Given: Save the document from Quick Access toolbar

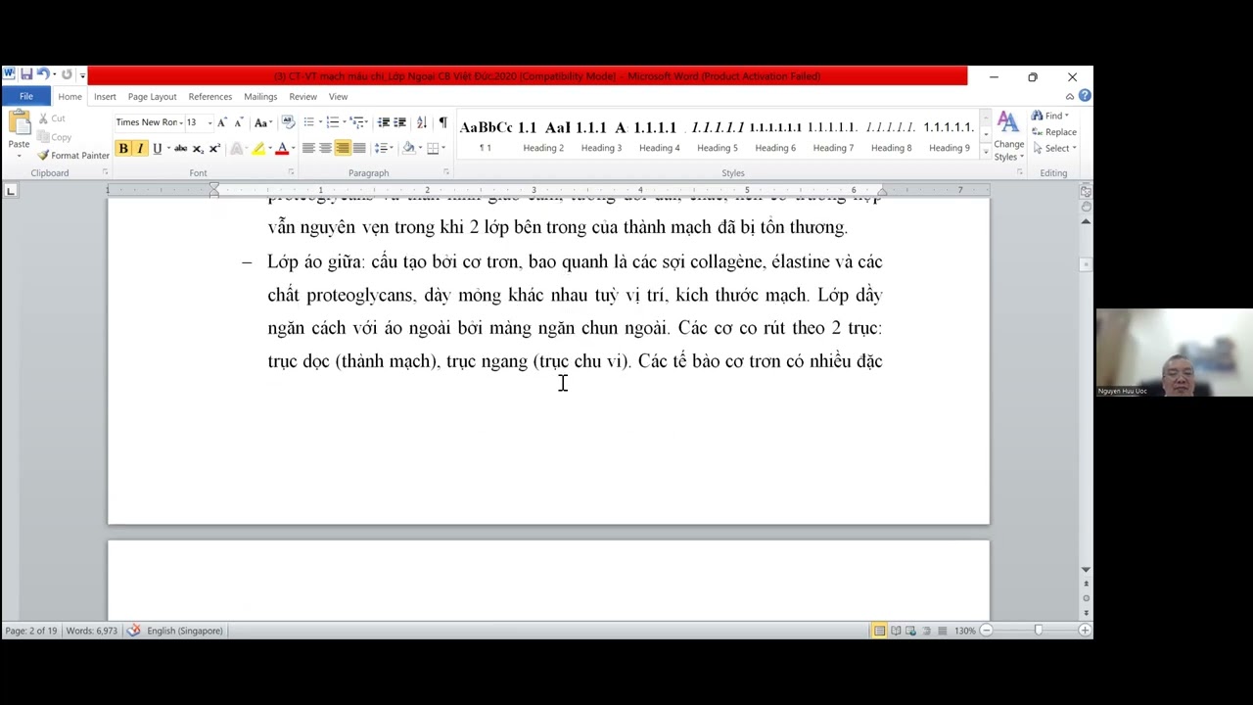Looking at the screenshot, I should (x=26, y=75).
